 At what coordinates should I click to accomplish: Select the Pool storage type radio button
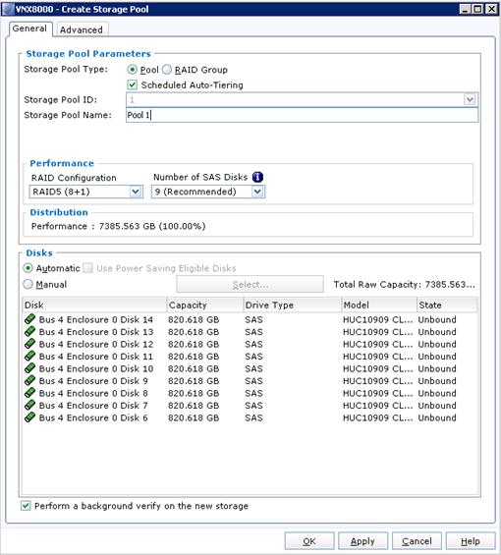click(x=132, y=70)
